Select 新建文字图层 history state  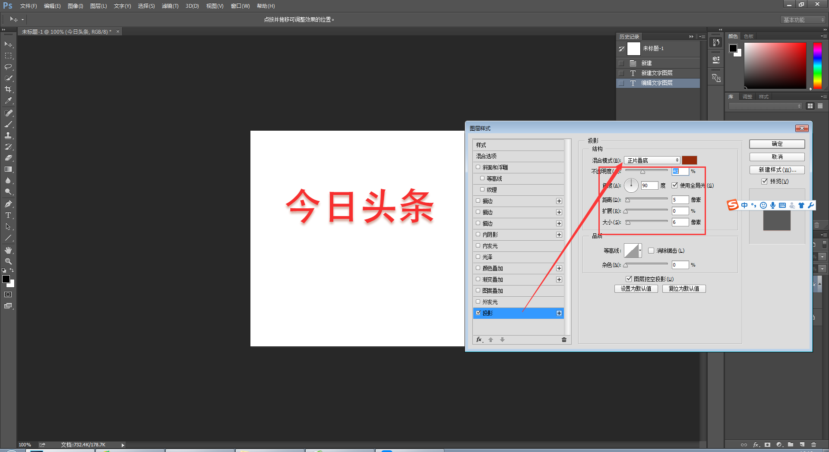[658, 73]
